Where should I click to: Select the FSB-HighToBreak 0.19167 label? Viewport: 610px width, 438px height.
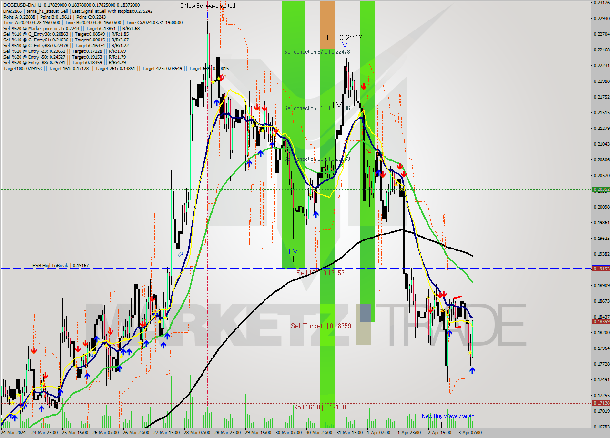tap(61, 266)
